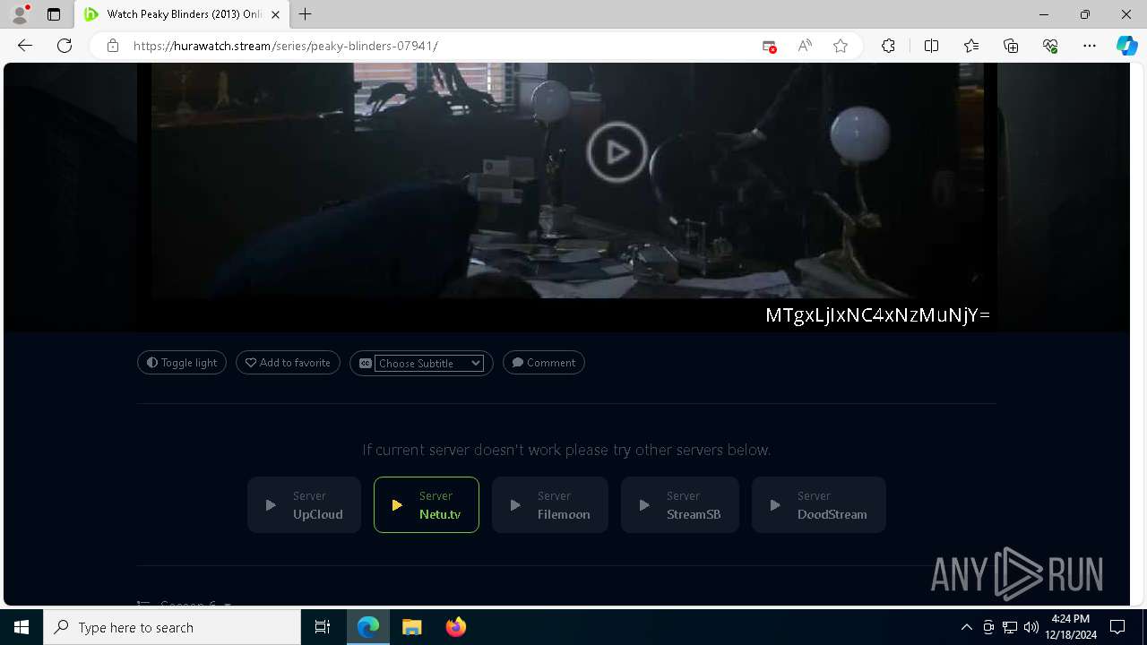This screenshot has width=1147, height=645.
Task: Open Browser essentials heart icon
Action: pos(1050,46)
